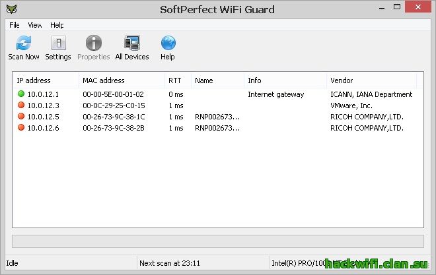
Task: Click MAC address 00-00-5E-00-01-02
Action: 113,94
